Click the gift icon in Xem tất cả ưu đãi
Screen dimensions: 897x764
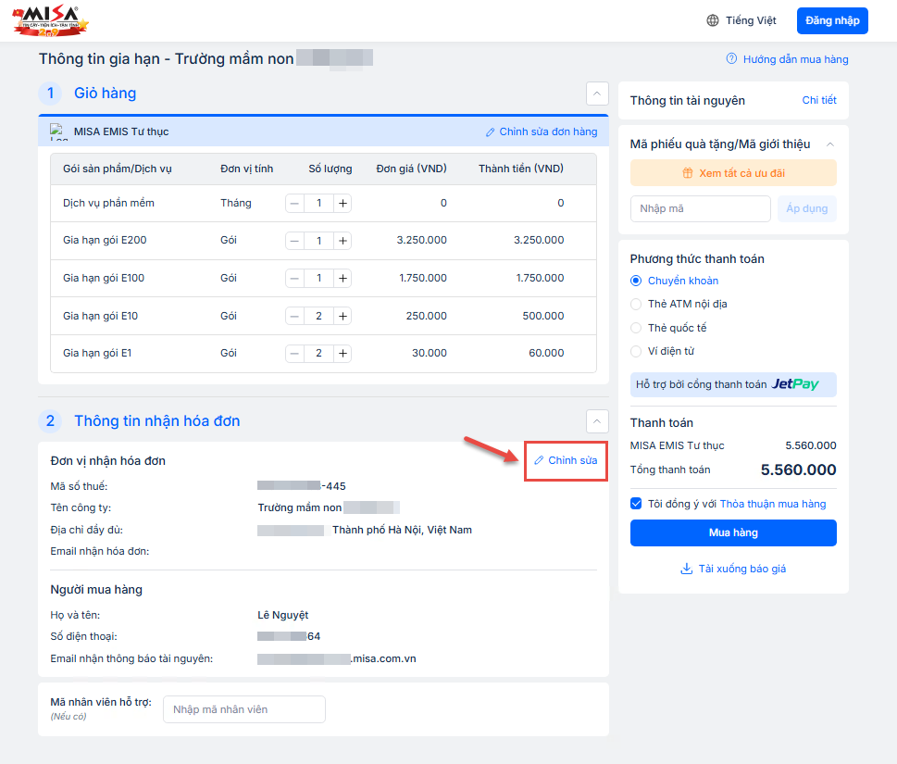(x=688, y=173)
